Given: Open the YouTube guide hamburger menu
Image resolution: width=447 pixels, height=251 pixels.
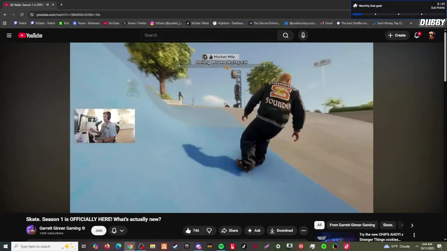Looking at the screenshot, I should click(9, 35).
